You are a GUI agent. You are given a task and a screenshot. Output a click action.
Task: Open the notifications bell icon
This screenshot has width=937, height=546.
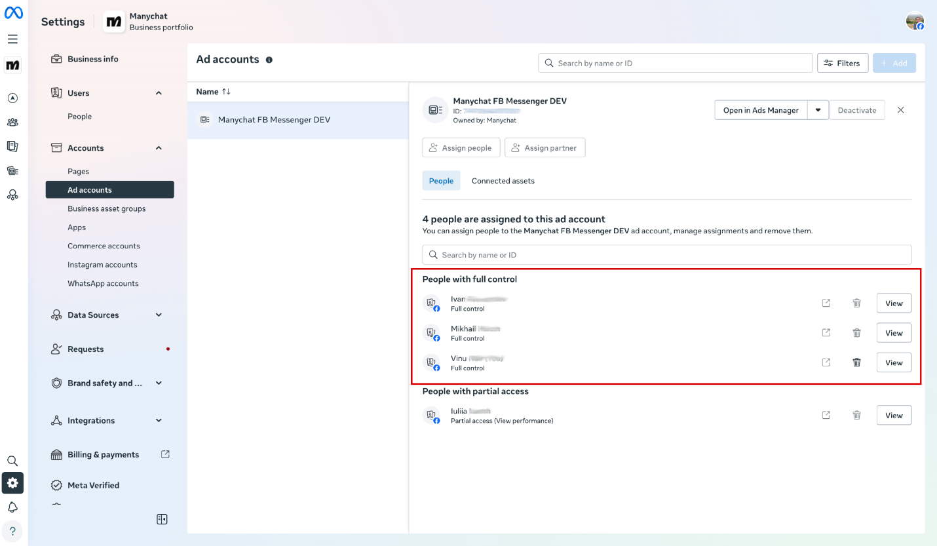(12, 507)
